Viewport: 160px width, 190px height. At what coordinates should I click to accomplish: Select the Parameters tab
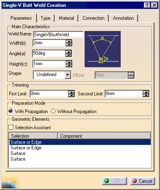tap(21, 18)
